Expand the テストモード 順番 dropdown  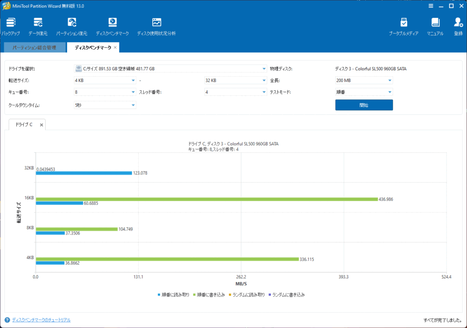(x=363, y=92)
